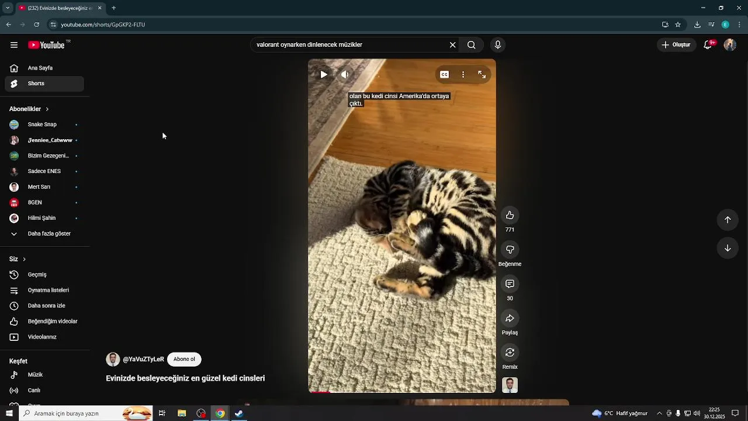Image resolution: width=748 pixels, height=421 pixels.
Task: Expand Daha fazla göster subscriptions
Action: 44,234
